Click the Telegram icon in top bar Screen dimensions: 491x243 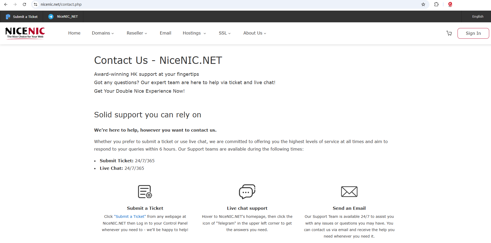point(51,17)
